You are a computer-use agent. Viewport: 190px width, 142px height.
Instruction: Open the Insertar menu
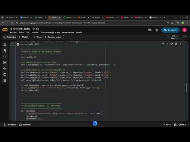click(x=35, y=32)
